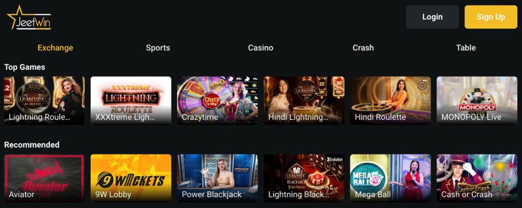Launch XXXtreme Lightning Roulette game
The width and height of the screenshot is (522, 208).
(131, 100)
